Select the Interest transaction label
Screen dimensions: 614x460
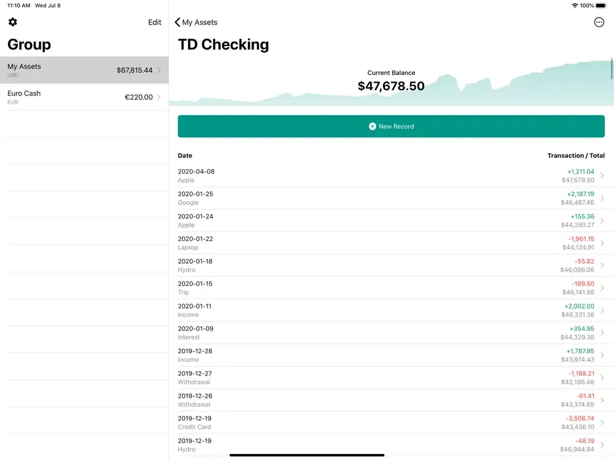188,337
